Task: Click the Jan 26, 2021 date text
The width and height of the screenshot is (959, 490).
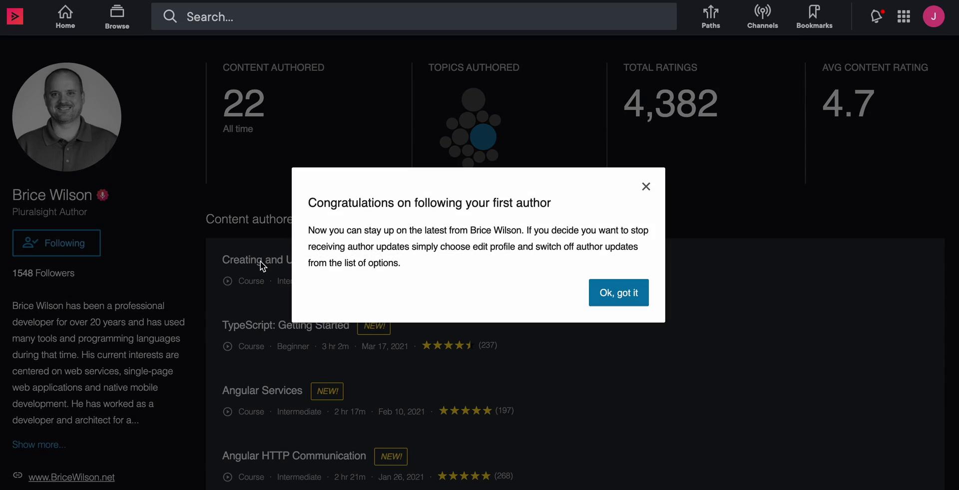Action: [401, 477]
